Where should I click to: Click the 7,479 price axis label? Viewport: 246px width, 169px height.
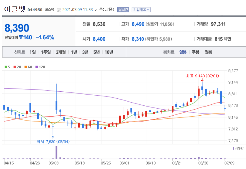pos(233,141)
